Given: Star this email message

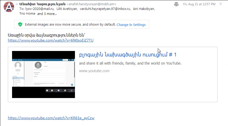Looking at the screenshot, I should (221, 4).
